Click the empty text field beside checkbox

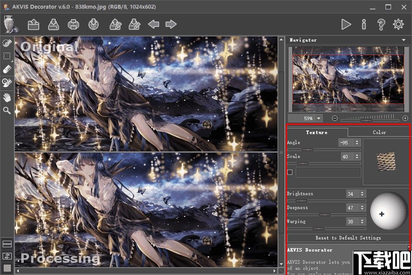328,172
